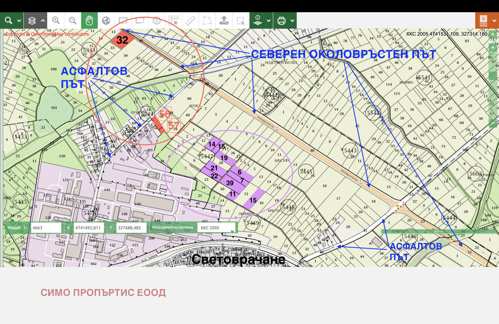
Task: Expand the print options dropdown arrow
Action: click(292, 21)
